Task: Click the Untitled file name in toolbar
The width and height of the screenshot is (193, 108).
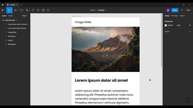Action: (x=101, y=10)
